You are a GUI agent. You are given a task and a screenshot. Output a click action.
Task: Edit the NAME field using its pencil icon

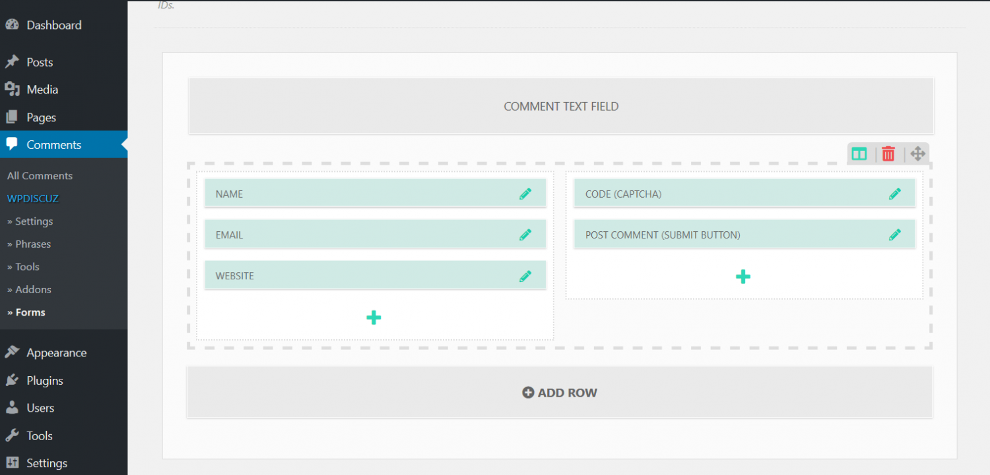click(x=525, y=193)
